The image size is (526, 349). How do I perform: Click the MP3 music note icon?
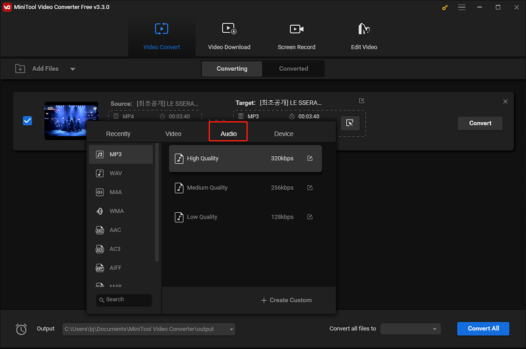(x=100, y=154)
